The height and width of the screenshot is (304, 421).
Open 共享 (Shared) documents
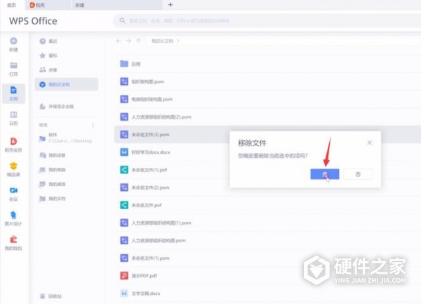(x=48, y=70)
